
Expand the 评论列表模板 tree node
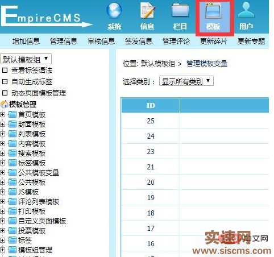(2, 202)
